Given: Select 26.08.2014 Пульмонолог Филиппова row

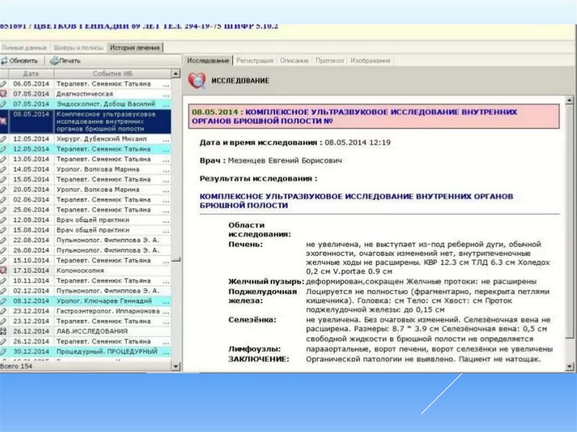Looking at the screenshot, I should point(86,250).
